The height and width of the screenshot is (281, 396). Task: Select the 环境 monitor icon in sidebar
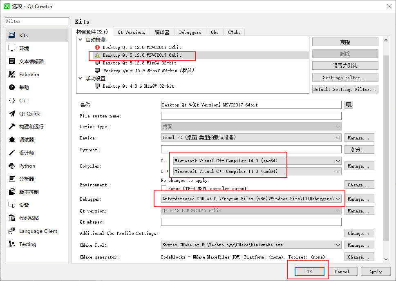[x=11, y=48]
